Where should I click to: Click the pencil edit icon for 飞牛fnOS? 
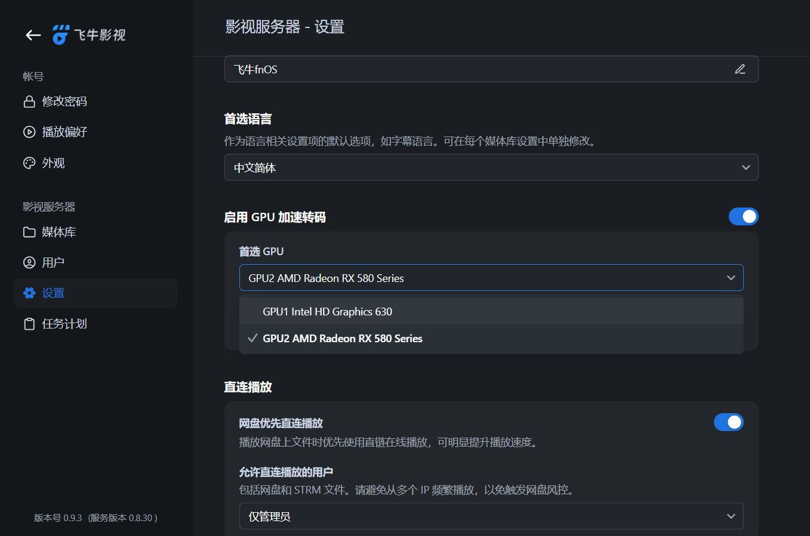(740, 69)
